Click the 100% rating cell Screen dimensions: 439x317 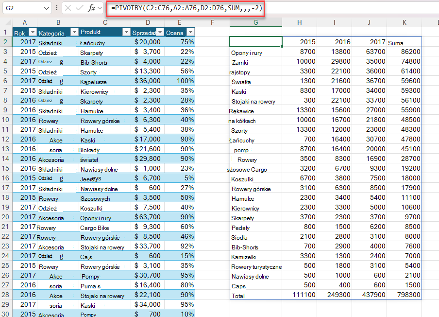click(186, 81)
